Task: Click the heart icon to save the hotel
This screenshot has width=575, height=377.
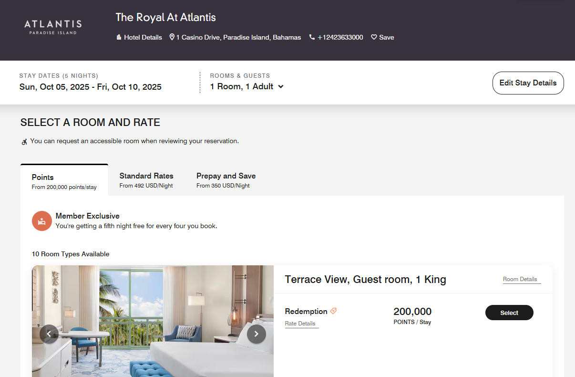Action: (x=374, y=37)
